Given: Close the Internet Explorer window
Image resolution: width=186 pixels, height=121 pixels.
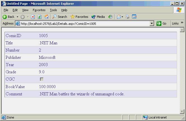Looking at the screenshot, I should (182, 4).
